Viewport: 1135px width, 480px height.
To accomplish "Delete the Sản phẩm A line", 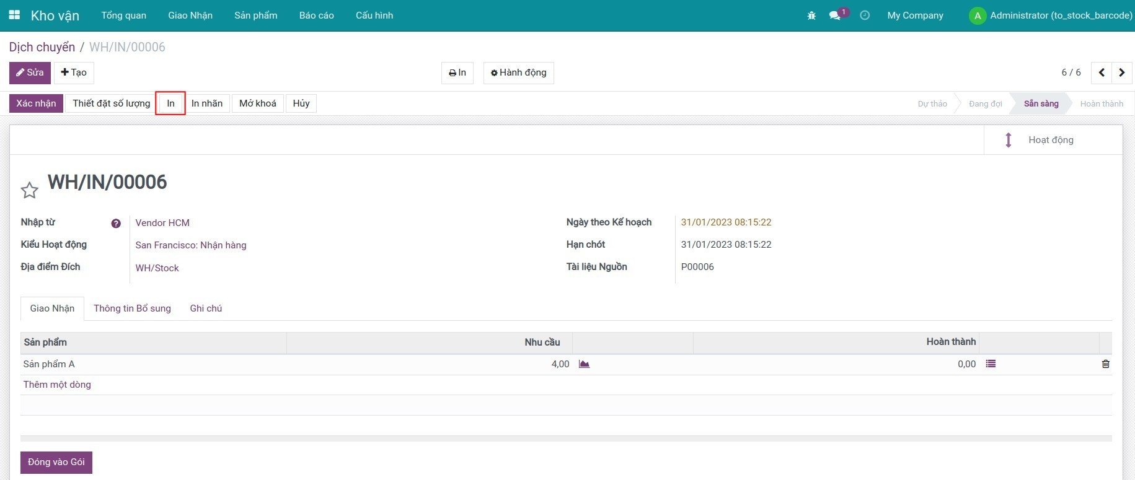I will click(1105, 364).
